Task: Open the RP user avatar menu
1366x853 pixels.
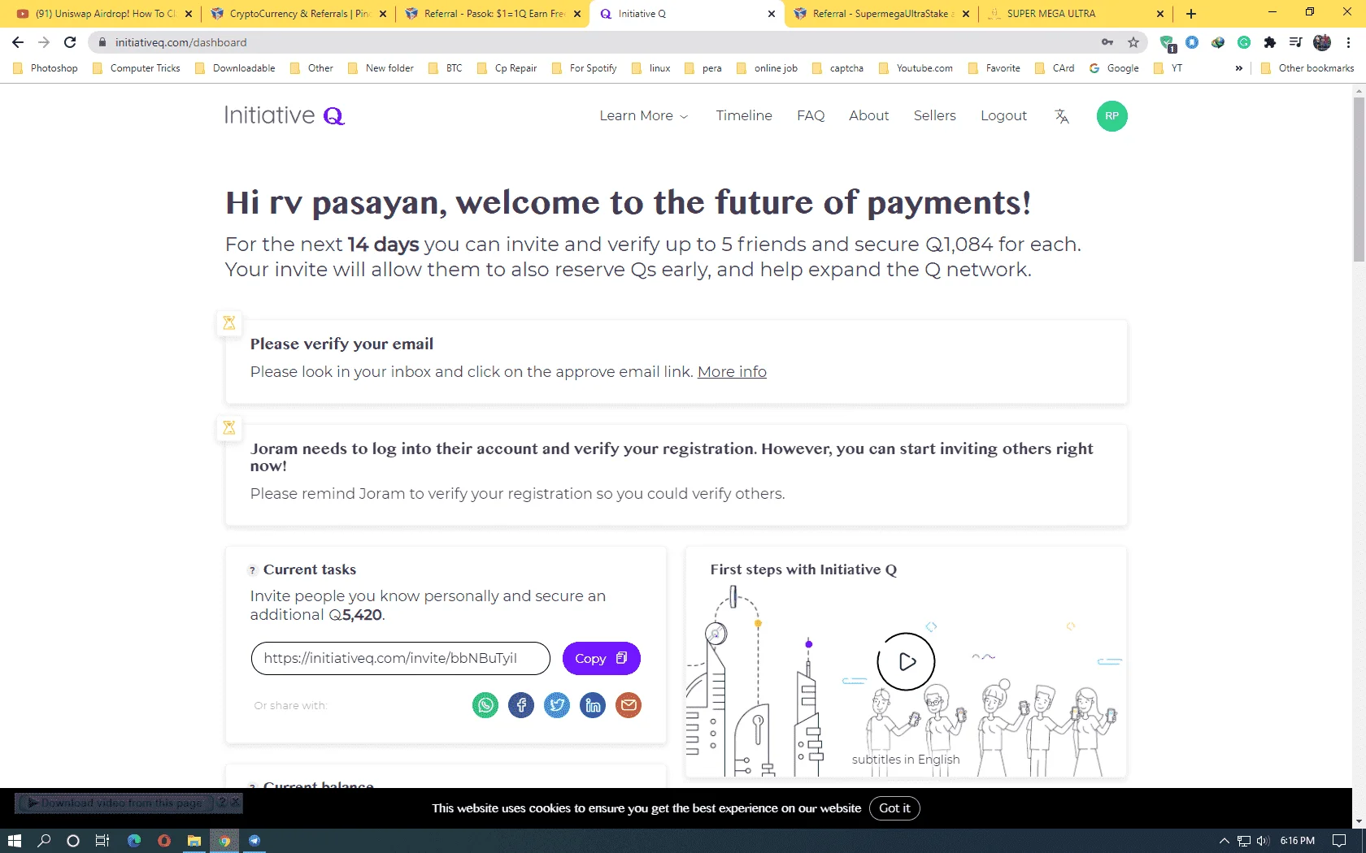Action: coord(1112,116)
